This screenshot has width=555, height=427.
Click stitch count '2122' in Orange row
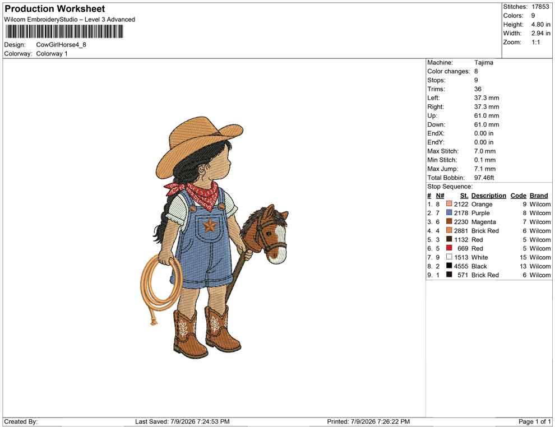click(x=461, y=204)
